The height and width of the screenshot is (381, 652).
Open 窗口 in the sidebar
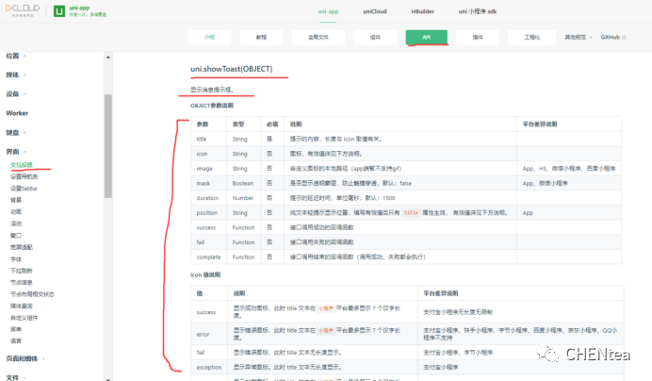(16, 235)
